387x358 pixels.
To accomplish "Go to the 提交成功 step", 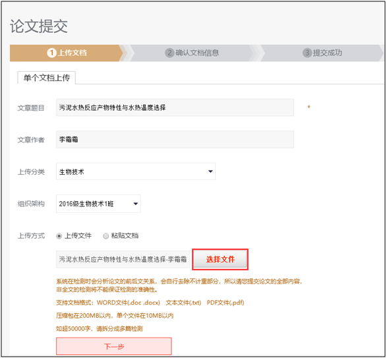I will pyautogui.click(x=327, y=53).
